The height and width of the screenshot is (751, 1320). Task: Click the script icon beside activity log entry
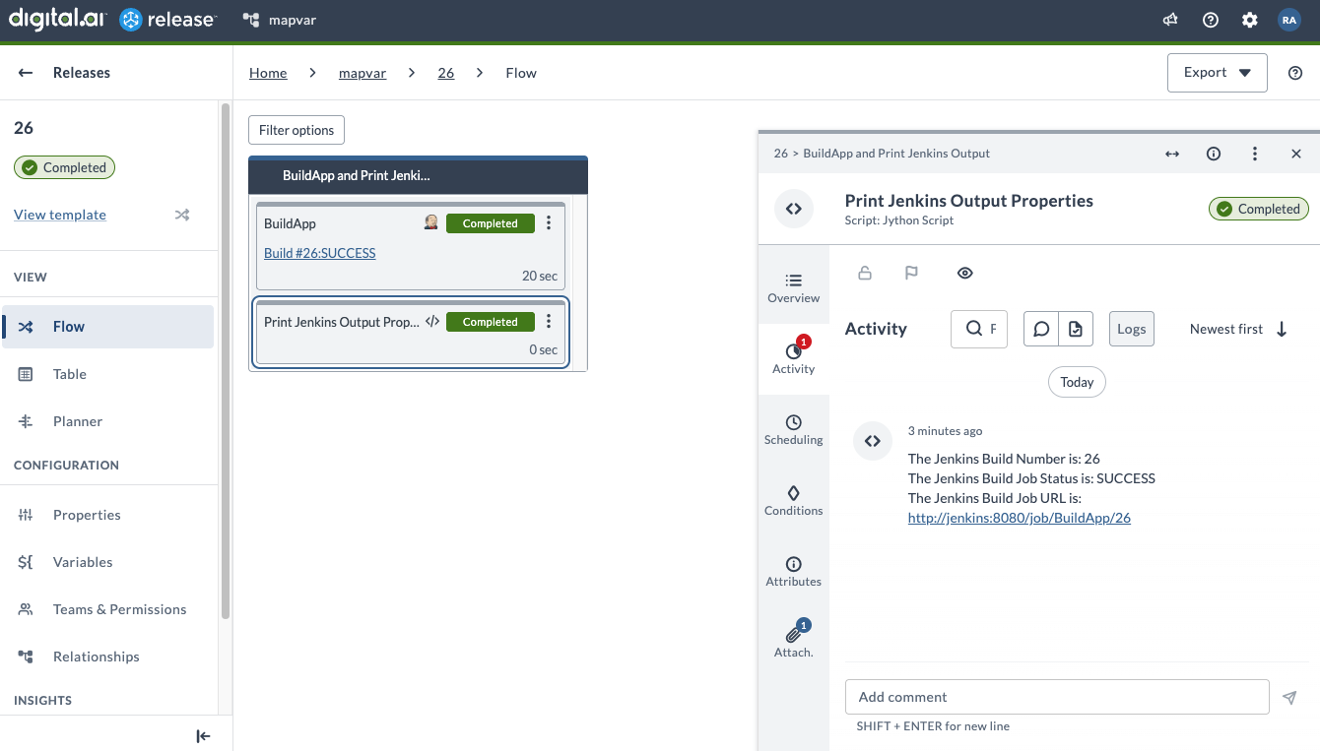pyautogui.click(x=873, y=441)
